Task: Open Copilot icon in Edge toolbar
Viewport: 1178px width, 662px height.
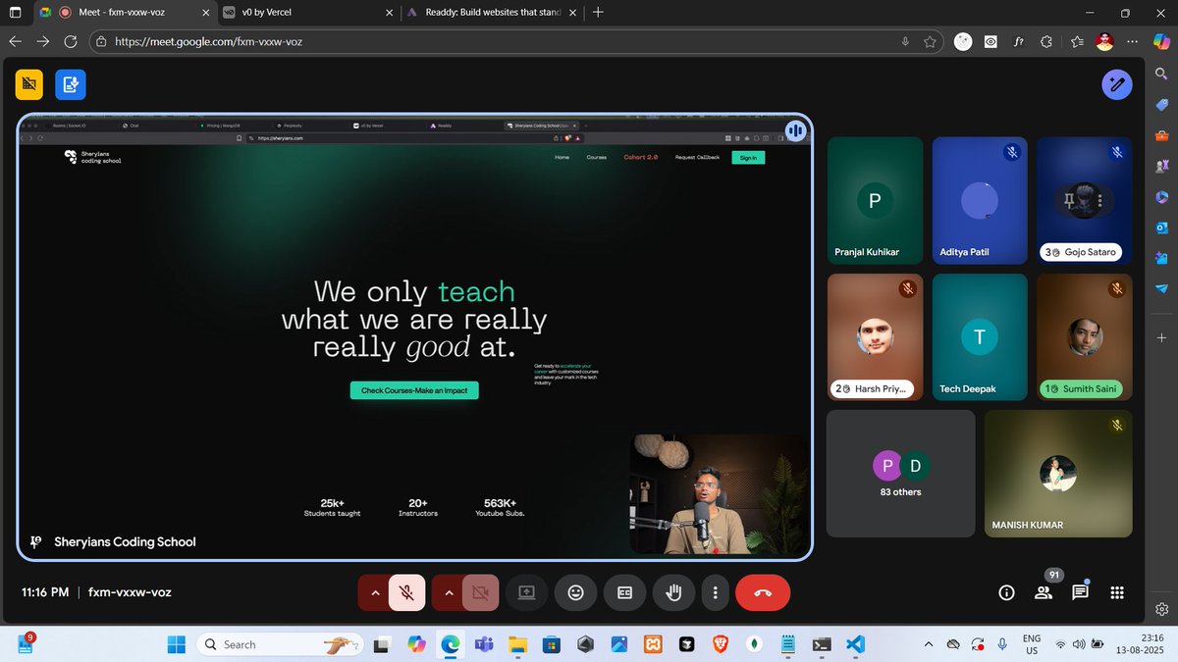Action: coord(1162,42)
